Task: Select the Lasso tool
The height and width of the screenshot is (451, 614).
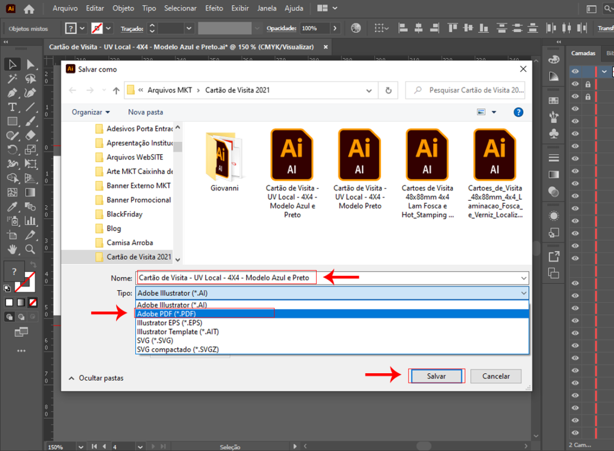Action: (x=30, y=79)
